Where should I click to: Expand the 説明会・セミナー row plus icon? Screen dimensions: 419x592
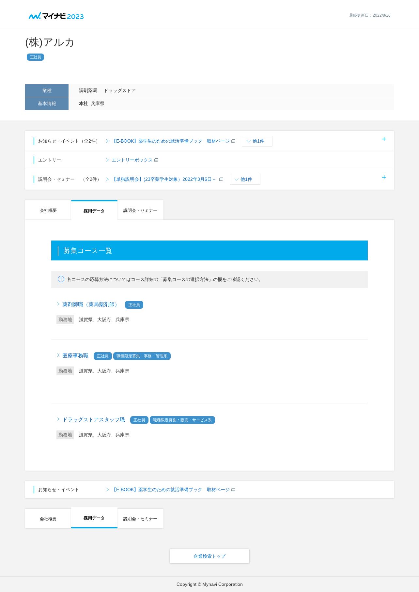click(384, 177)
